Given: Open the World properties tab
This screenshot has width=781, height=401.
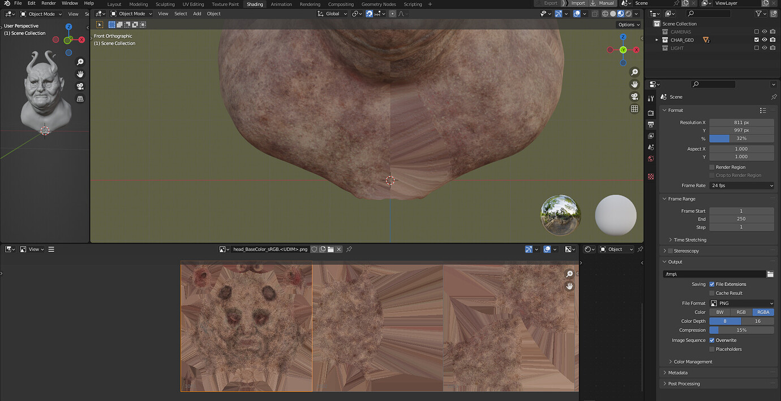Looking at the screenshot, I should tap(651, 159).
